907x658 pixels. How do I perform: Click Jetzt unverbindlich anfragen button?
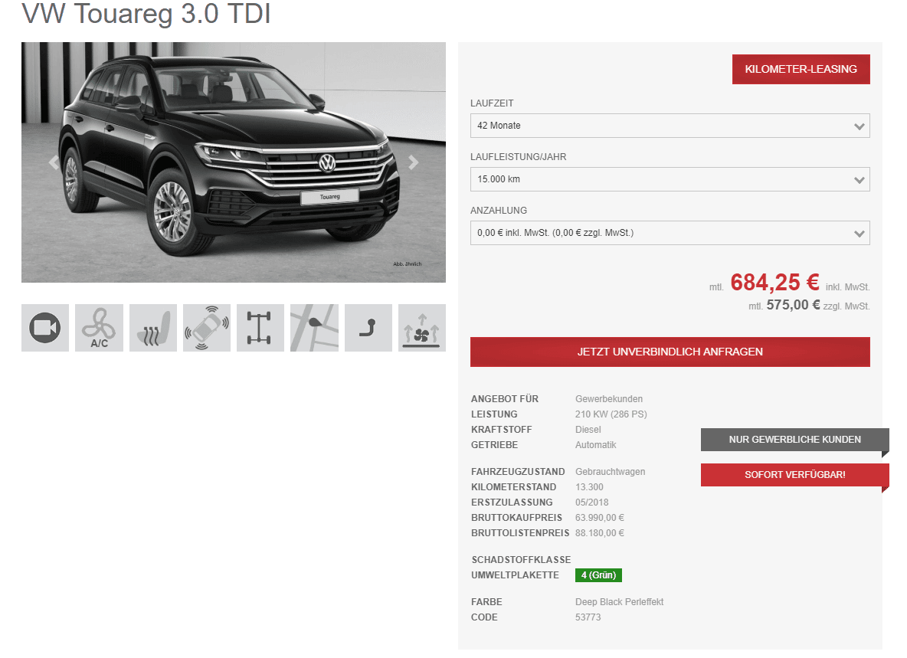coord(670,352)
